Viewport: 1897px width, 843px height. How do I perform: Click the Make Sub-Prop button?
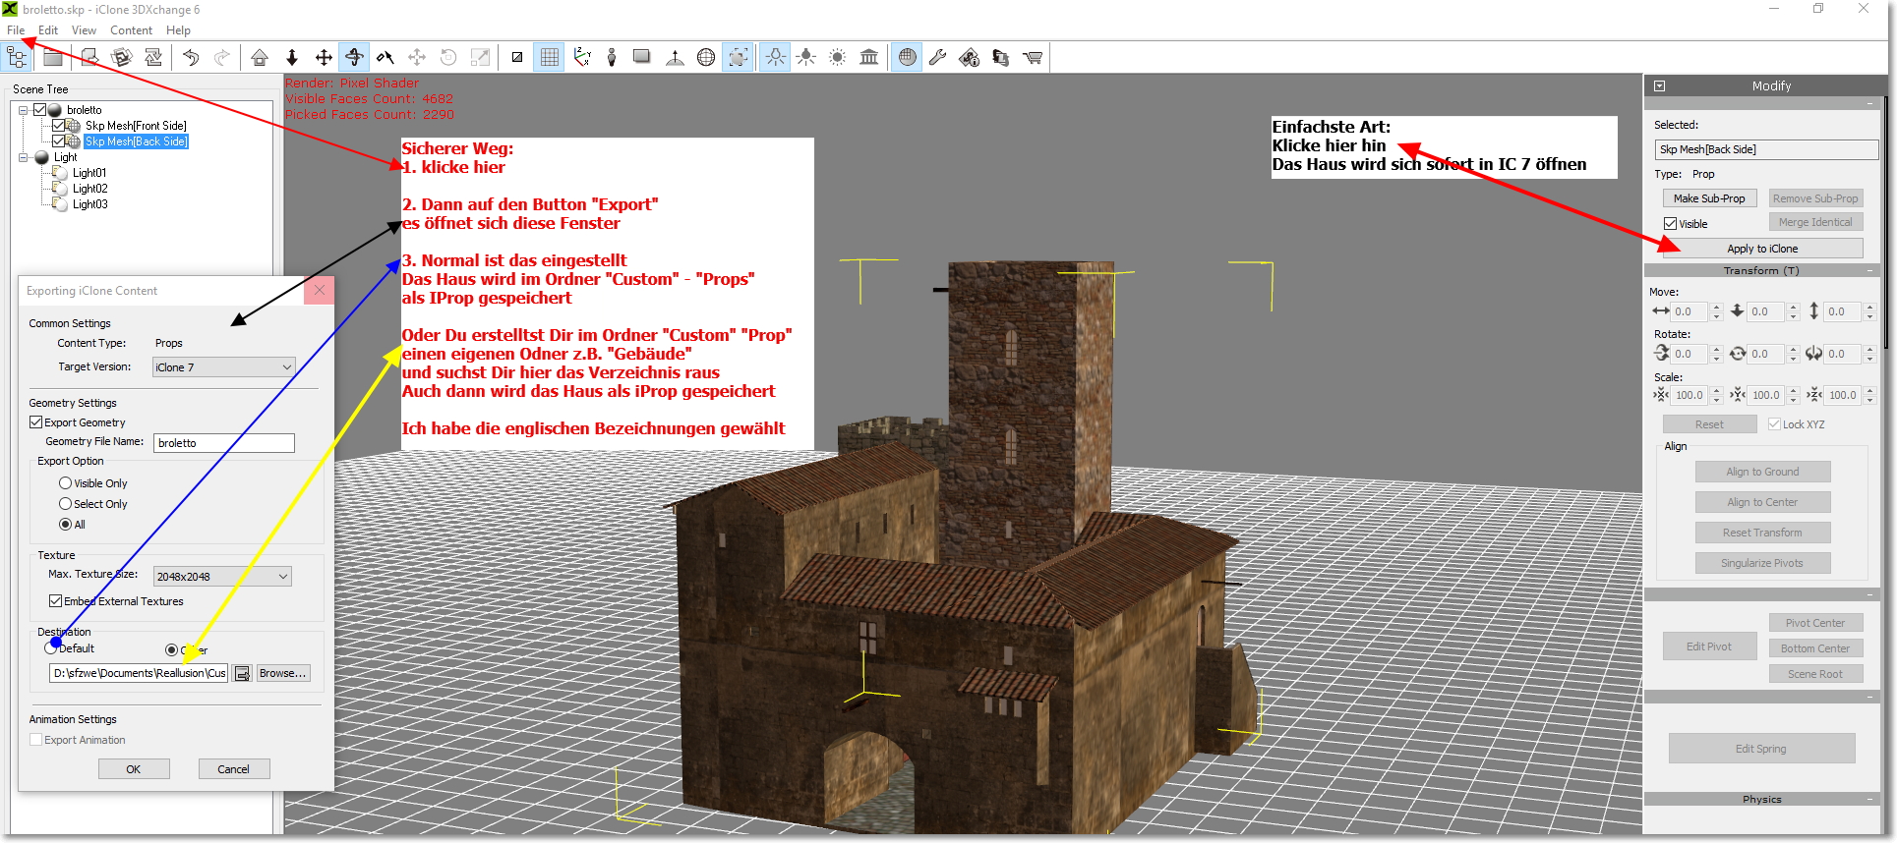click(1709, 198)
